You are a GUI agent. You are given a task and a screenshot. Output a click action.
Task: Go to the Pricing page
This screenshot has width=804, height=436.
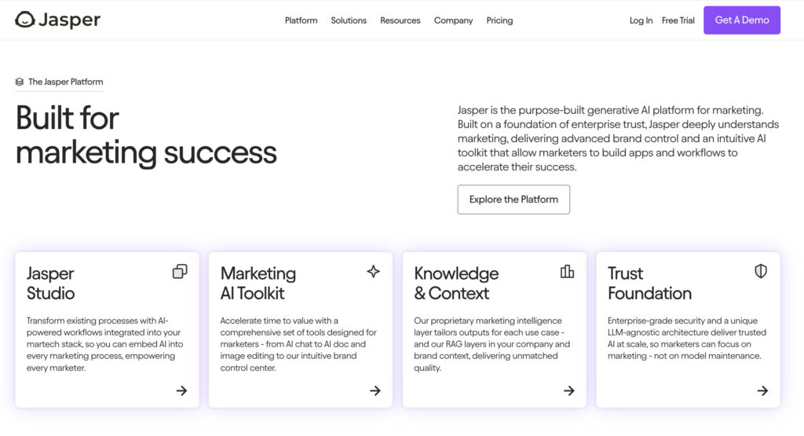pyautogui.click(x=499, y=20)
